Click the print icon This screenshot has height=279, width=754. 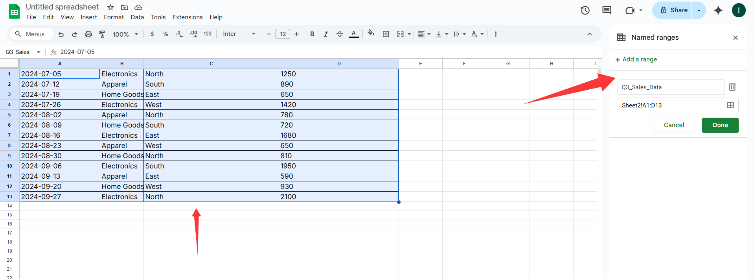point(88,34)
